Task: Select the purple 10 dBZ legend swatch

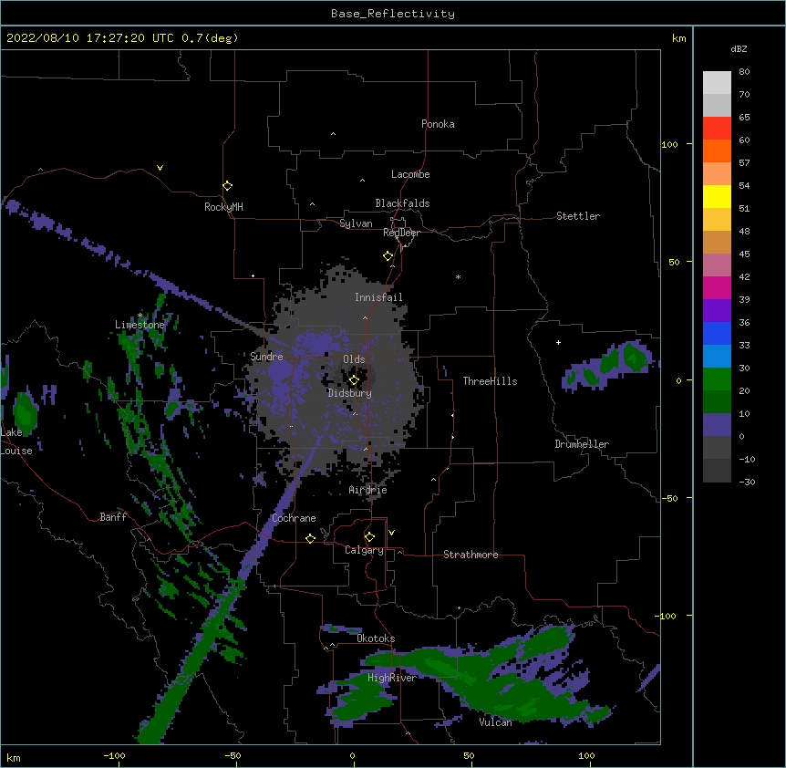Action: coord(717,425)
